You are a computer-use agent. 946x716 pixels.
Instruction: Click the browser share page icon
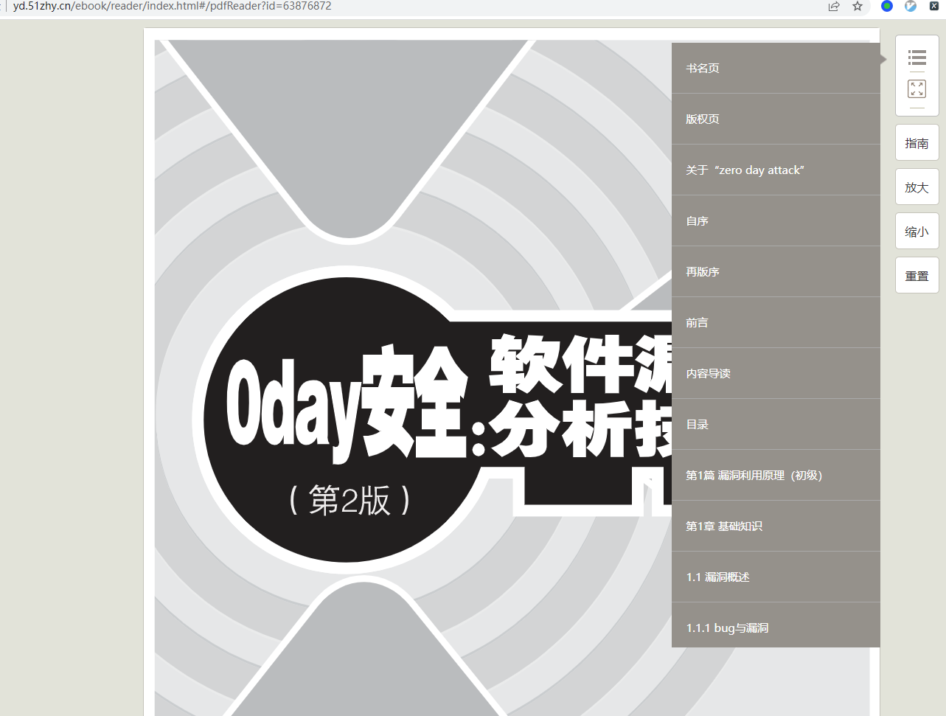pos(834,6)
